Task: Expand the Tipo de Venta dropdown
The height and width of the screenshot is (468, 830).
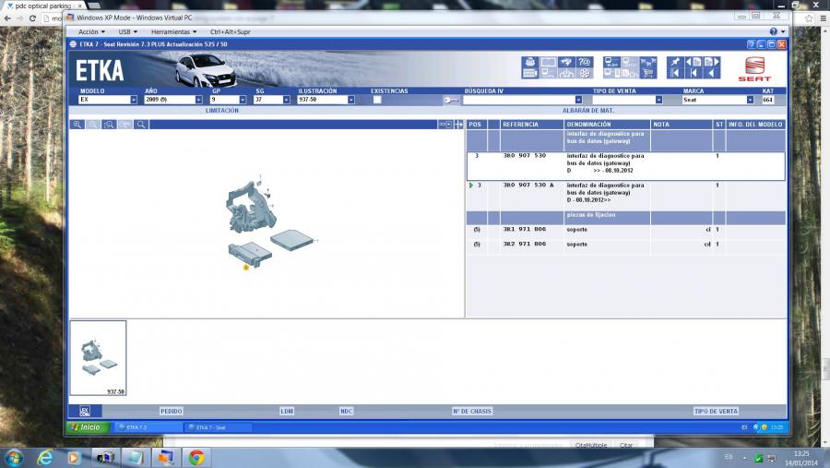Action: [x=659, y=100]
